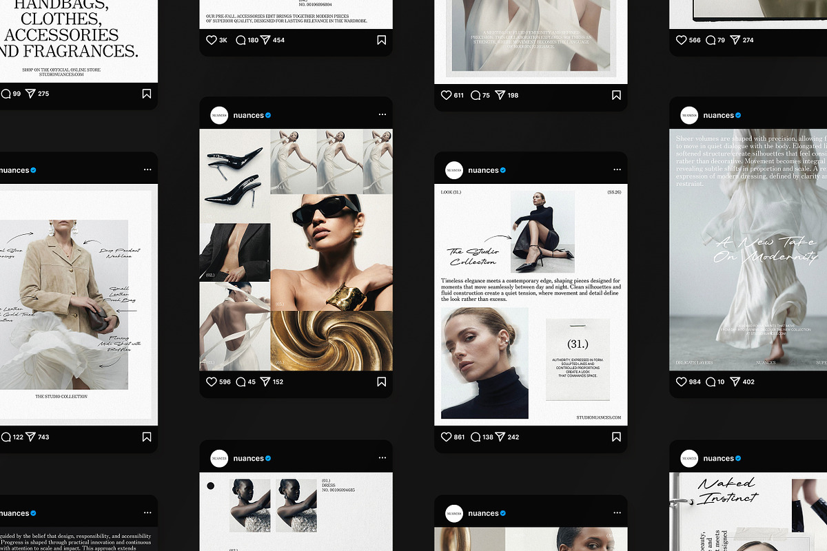Image resolution: width=827 pixels, height=551 pixels.
Task: Open Nuances avatar on sunglasses collage post
Action: [x=219, y=115]
